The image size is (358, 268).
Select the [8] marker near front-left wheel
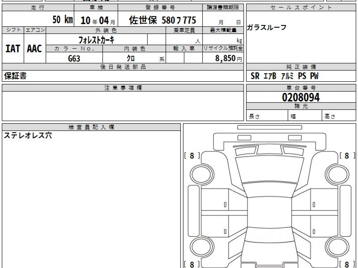click(x=192, y=155)
